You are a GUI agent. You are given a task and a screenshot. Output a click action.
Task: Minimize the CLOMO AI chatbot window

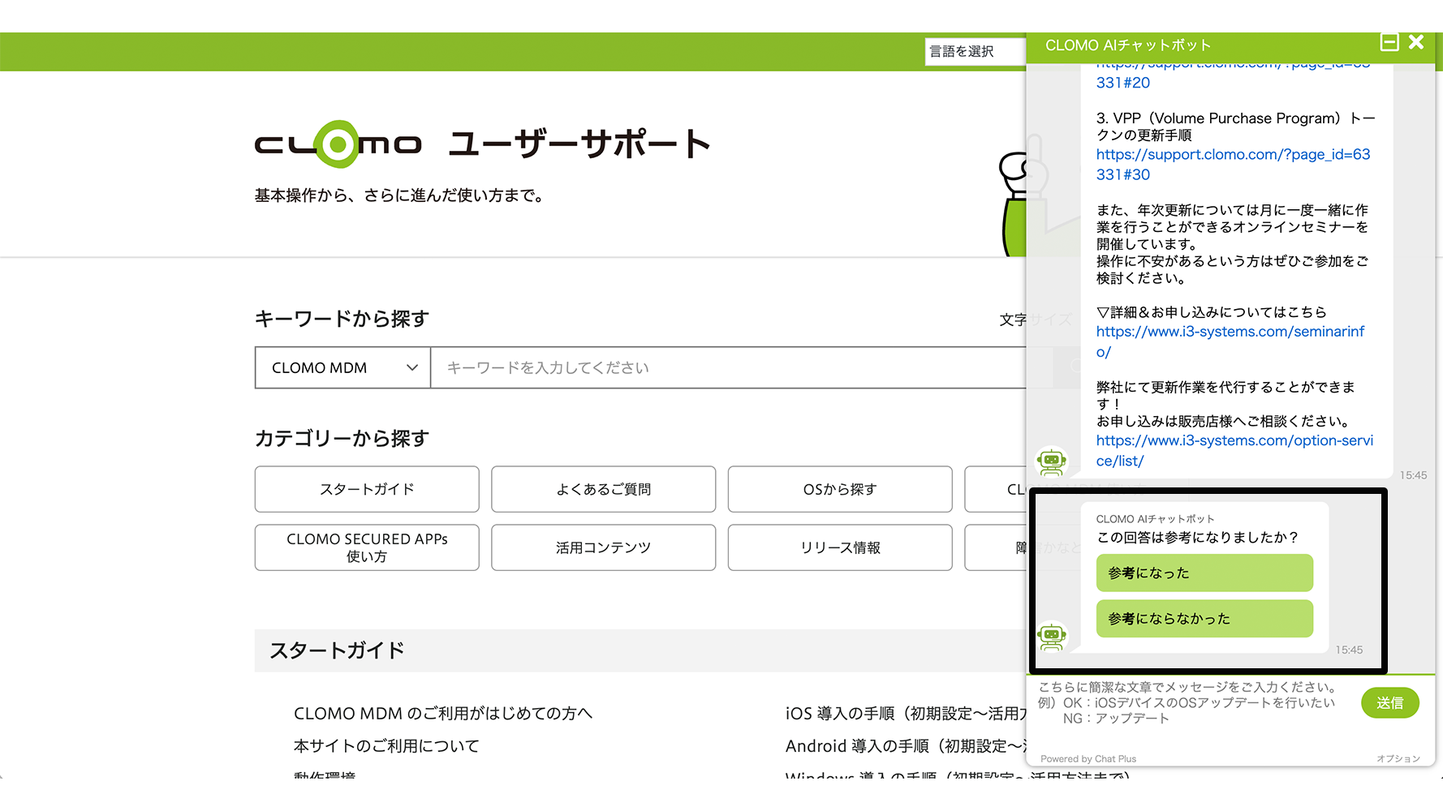(1389, 42)
